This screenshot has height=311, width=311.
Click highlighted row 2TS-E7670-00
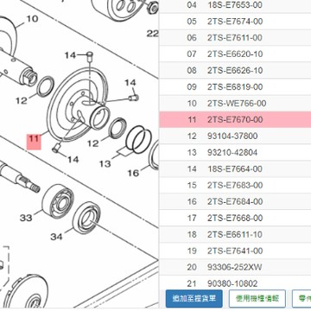235,119
